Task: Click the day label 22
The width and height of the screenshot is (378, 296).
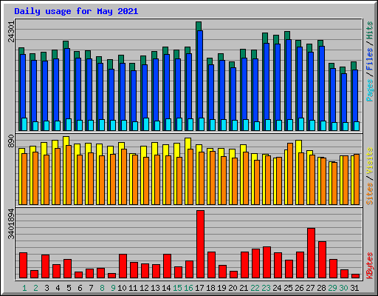Action: [255, 288]
